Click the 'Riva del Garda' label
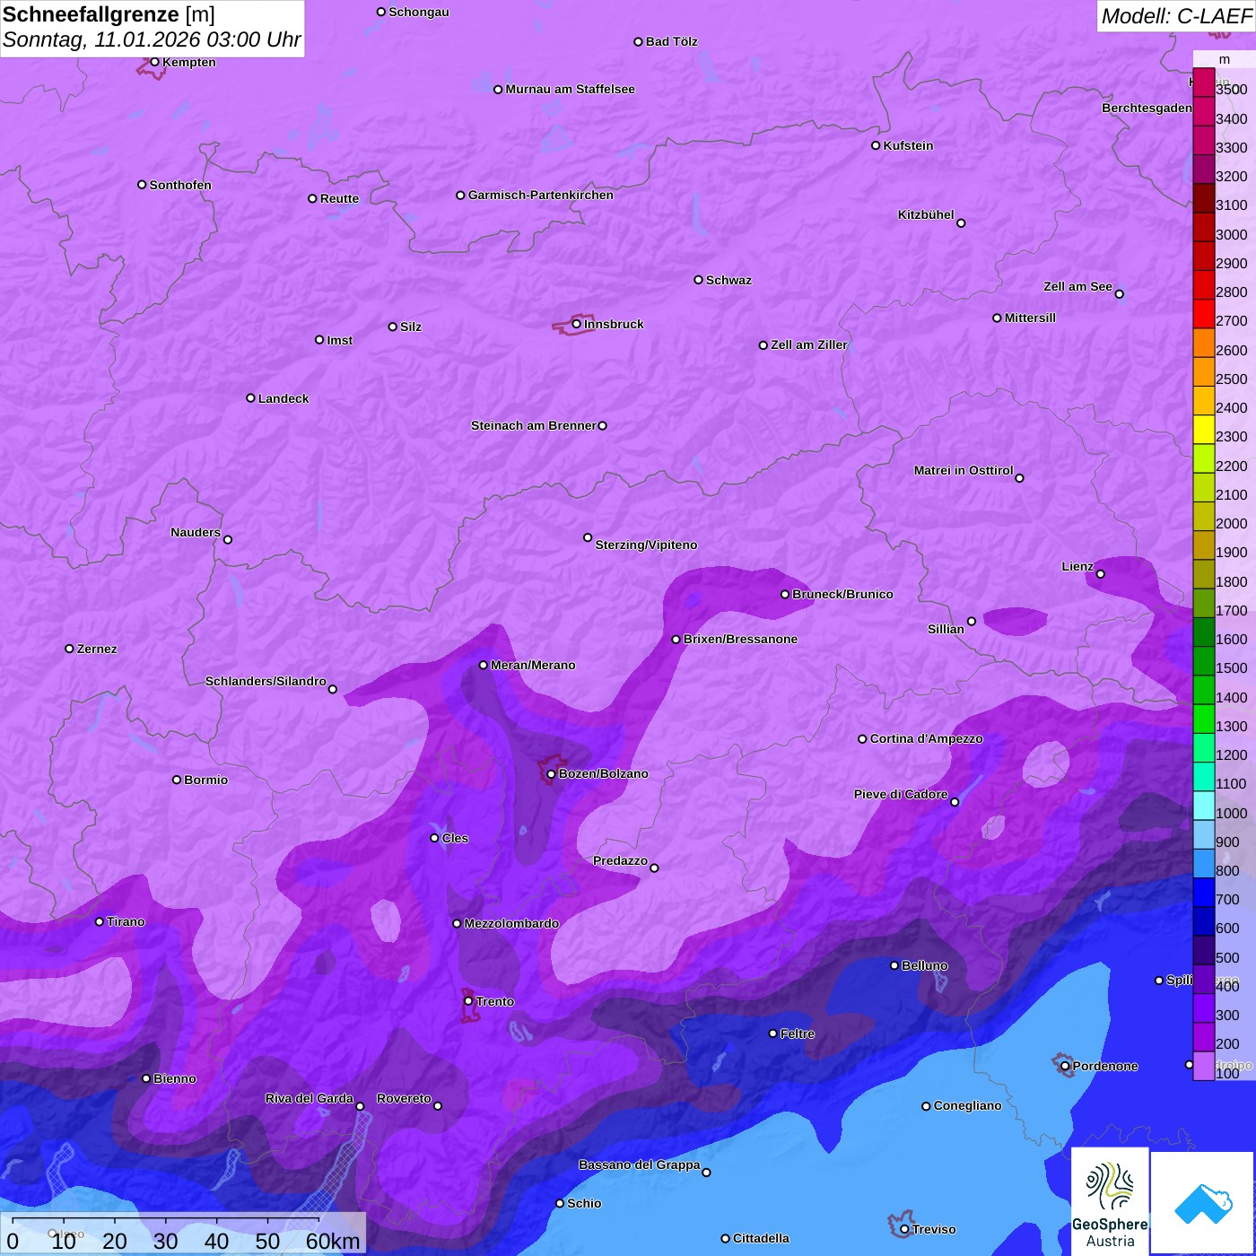Screen dimensions: 1256x1256 (310, 1098)
